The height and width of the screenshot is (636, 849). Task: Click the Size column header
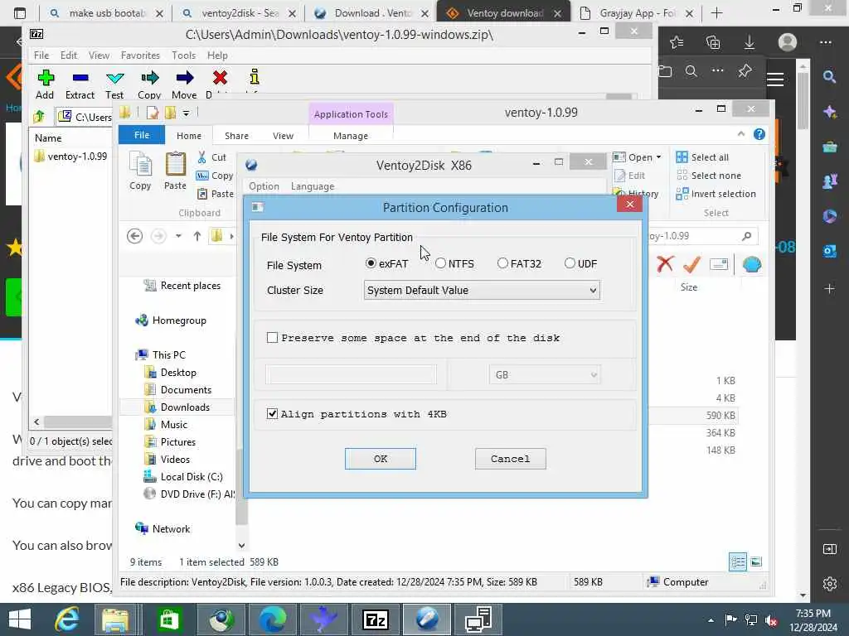pos(689,287)
